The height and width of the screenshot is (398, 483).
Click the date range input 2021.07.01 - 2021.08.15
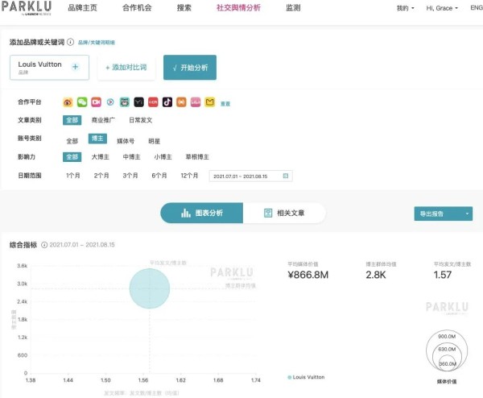point(250,176)
